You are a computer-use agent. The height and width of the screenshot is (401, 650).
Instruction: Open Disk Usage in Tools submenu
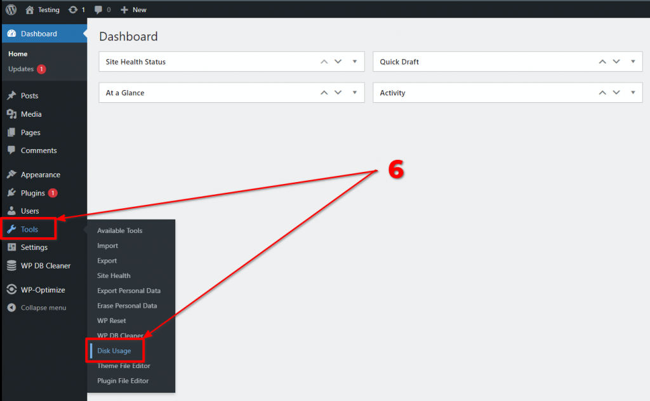(114, 351)
